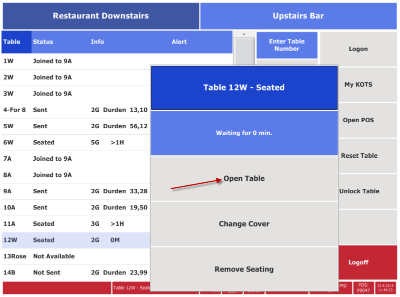The image size is (400, 297).
Task: Choose Open Table in the popup
Action: pos(244,178)
